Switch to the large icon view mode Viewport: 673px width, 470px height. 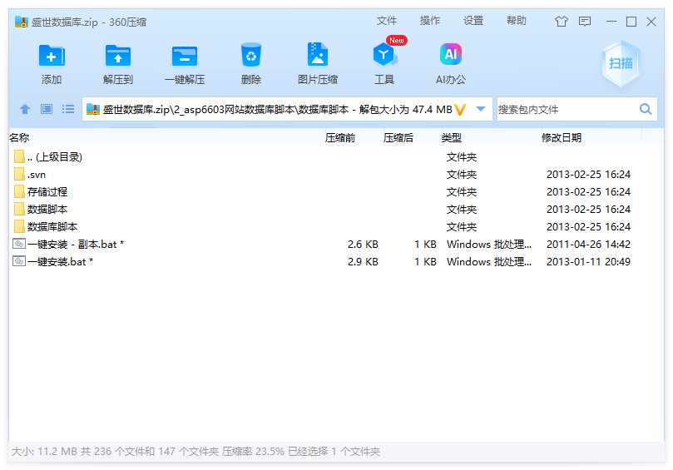(47, 109)
